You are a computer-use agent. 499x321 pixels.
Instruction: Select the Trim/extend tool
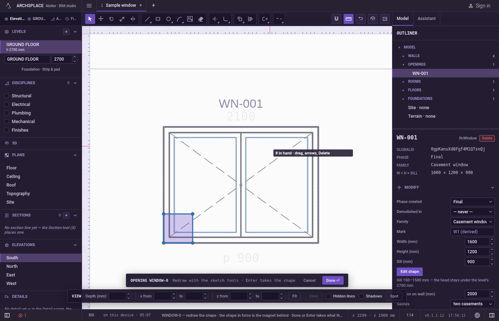[215, 19]
